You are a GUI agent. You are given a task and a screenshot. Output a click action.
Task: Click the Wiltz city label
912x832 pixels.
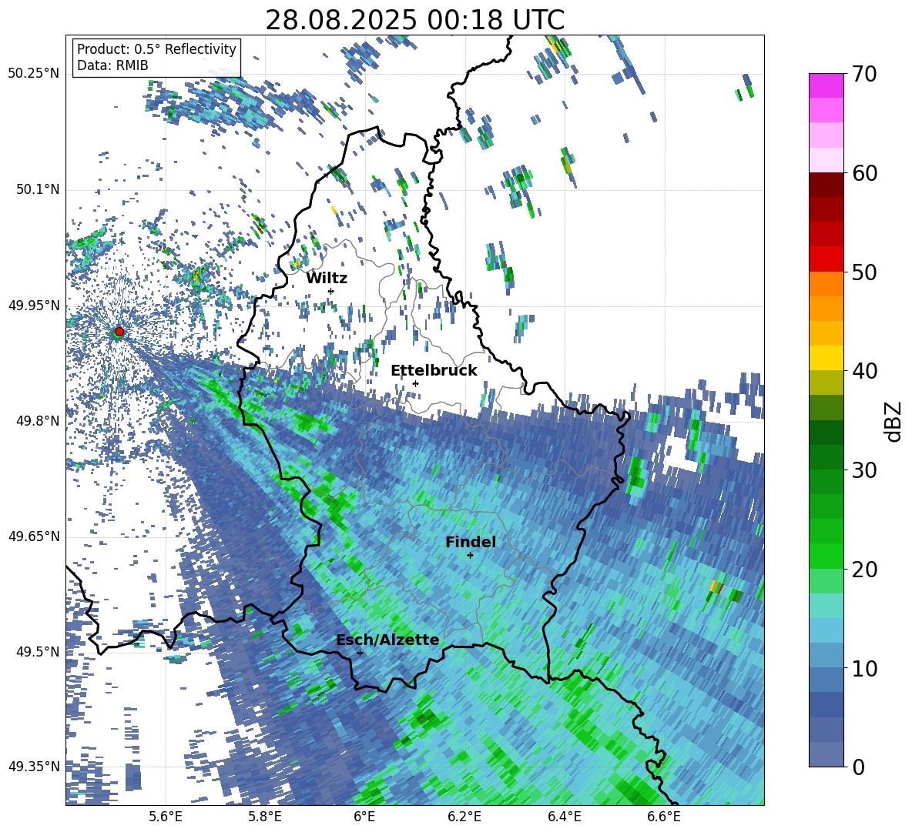click(327, 278)
